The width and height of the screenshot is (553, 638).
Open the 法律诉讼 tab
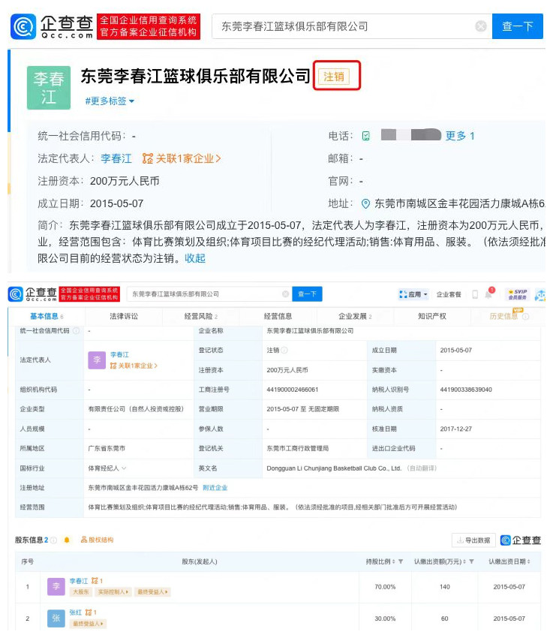124,317
